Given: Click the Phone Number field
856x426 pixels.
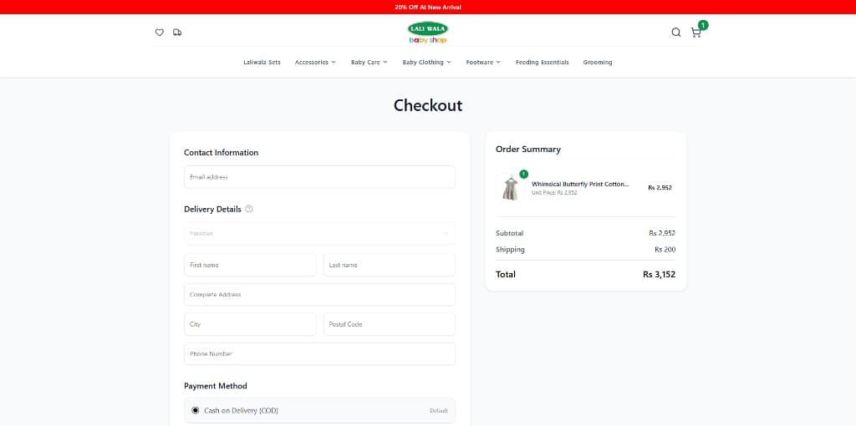Looking at the screenshot, I should [320, 354].
